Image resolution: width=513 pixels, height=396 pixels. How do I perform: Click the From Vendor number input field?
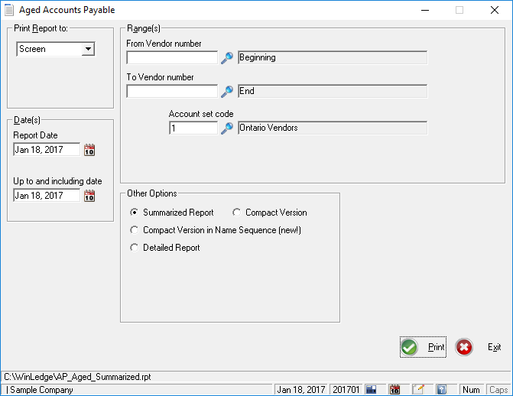tap(172, 57)
